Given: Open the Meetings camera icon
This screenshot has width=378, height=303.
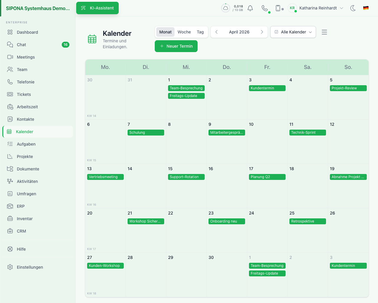Looking at the screenshot, I should tap(10, 57).
